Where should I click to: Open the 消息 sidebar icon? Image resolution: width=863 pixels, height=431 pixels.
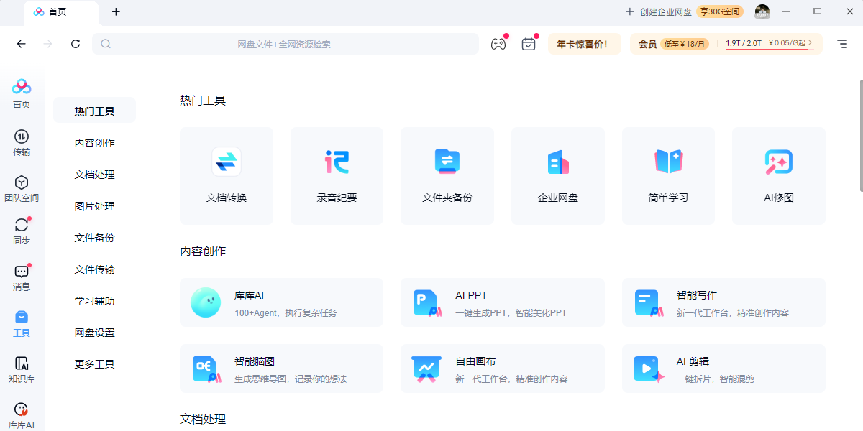click(22, 277)
